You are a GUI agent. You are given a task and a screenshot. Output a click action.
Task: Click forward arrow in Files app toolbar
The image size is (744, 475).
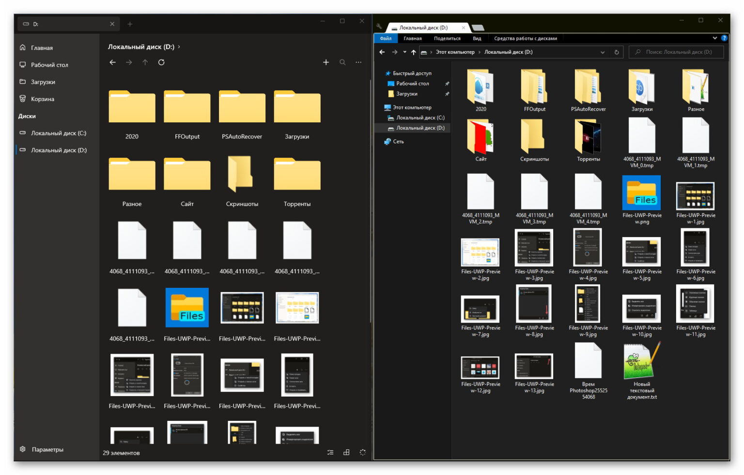point(129,62)
